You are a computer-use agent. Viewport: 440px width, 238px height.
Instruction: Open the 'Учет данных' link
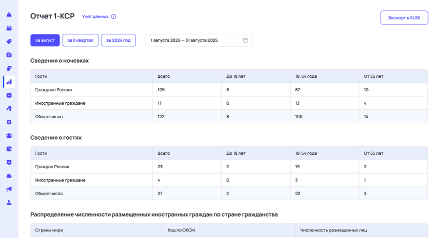[95, 16]
